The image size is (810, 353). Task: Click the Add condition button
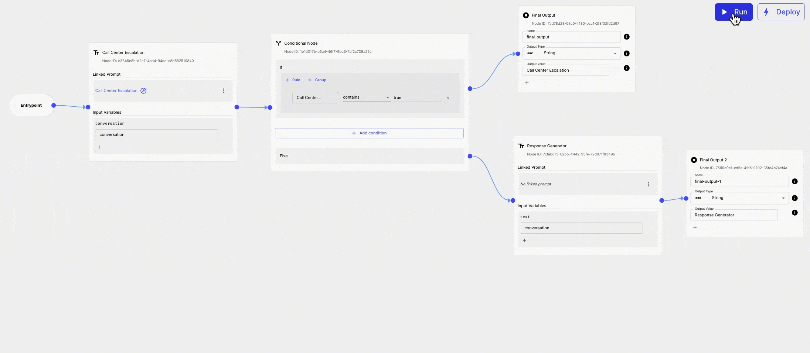[x=369, y=133]
